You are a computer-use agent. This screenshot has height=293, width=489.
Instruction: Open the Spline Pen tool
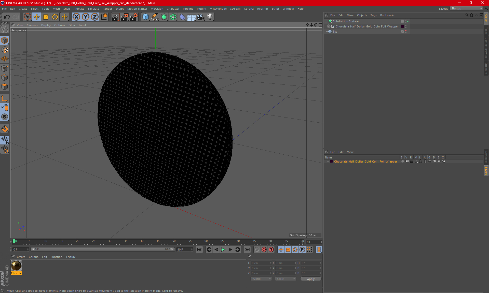155,17
